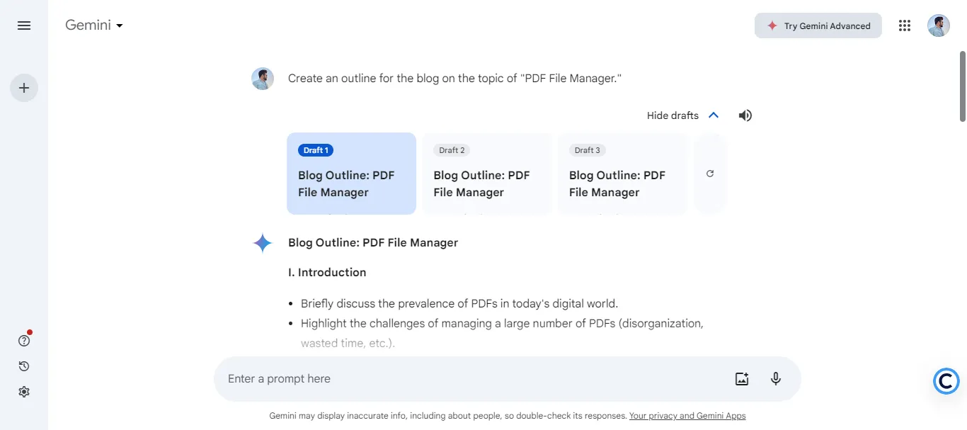Click the blue circular C extension icon
This screenshot has width=967, height=430.
[946, 381]
